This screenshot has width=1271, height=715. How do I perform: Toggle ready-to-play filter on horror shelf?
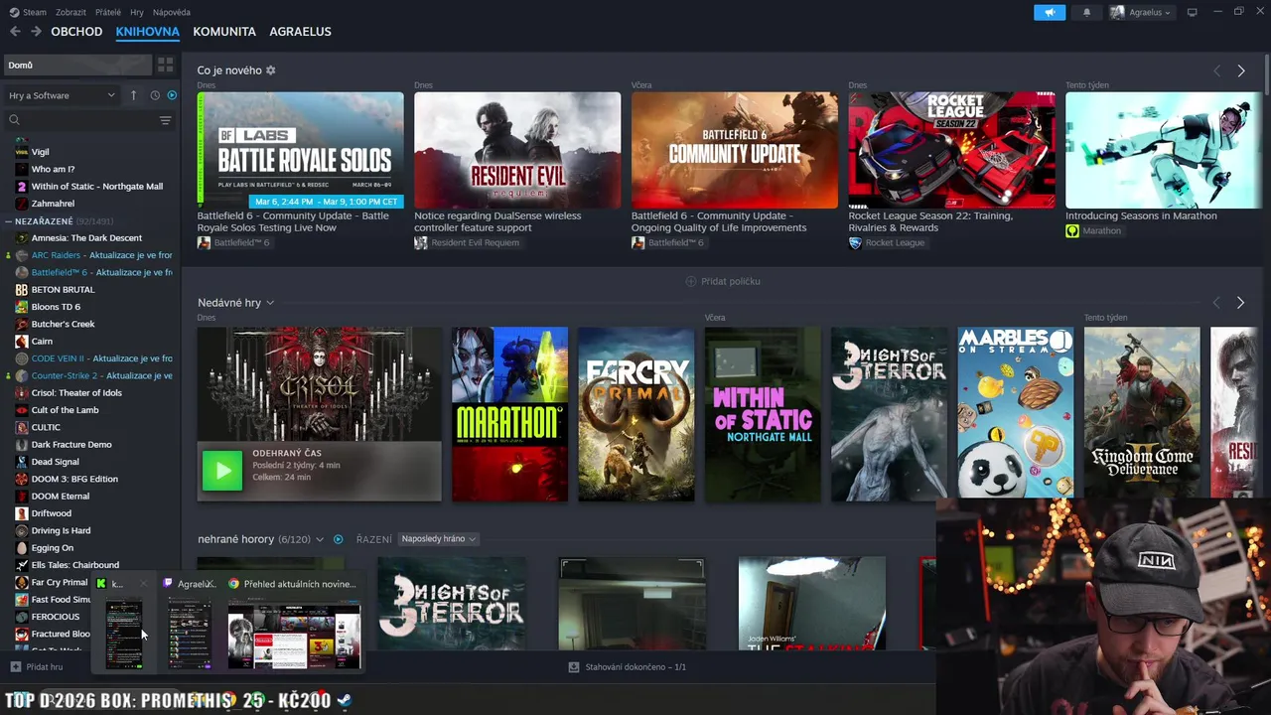[339, 539]
